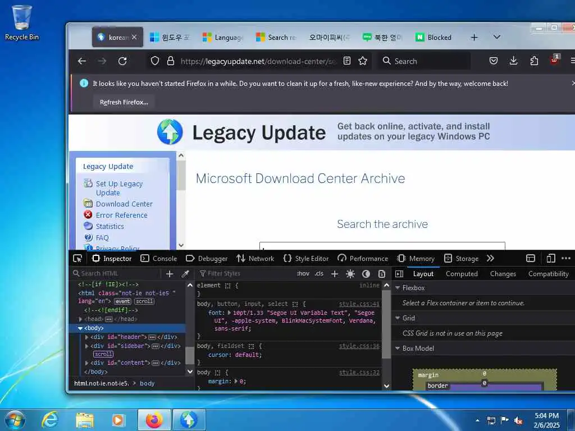Select the Inspector devtools tab

112,258
